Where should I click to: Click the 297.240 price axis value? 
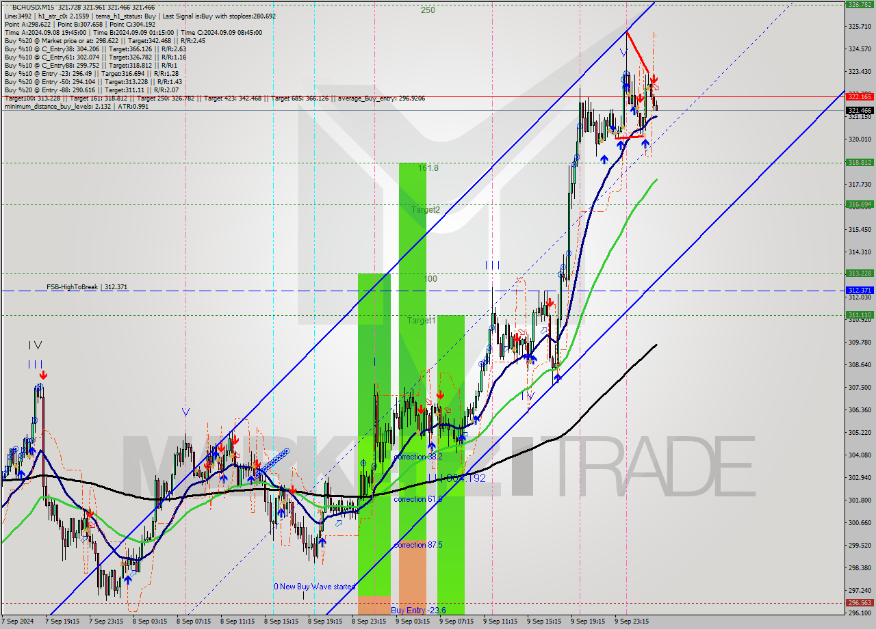tap(860, 591)
